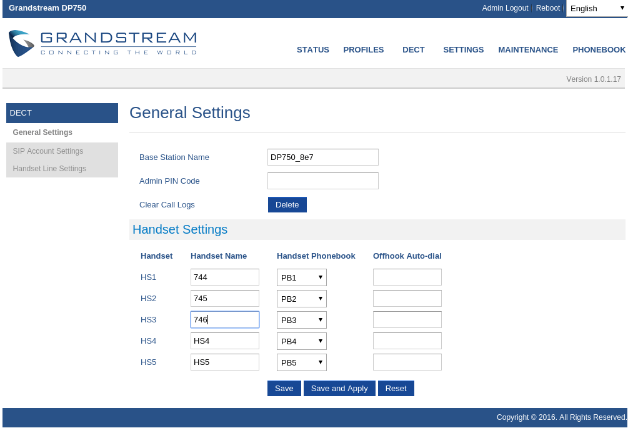
Task: Open the PHONEBOOK menu
Action: pos(599,49)
